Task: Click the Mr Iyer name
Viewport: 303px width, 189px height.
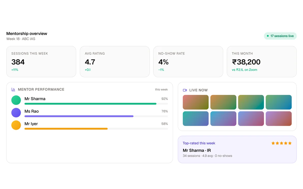Action: click(31, 124)
